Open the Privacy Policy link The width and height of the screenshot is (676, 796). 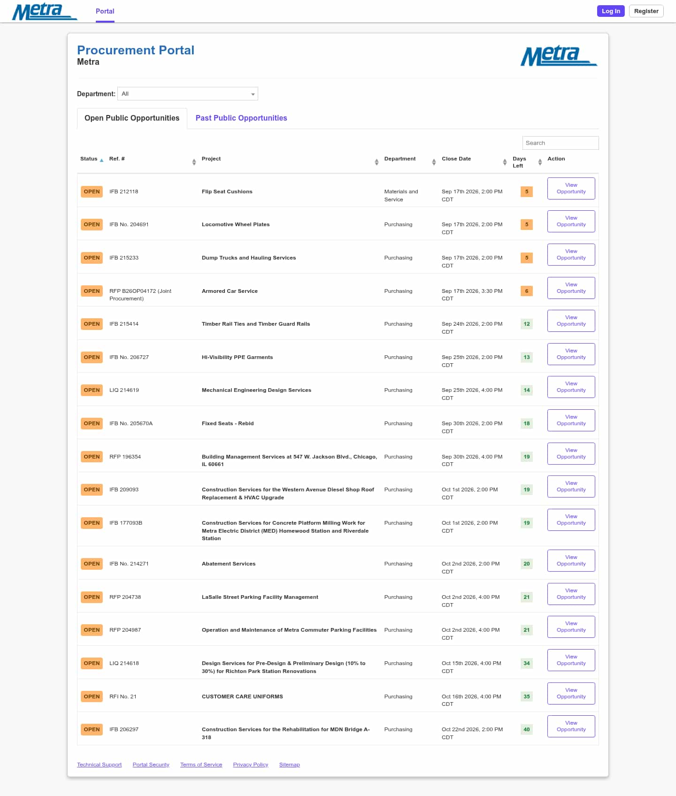251,765
